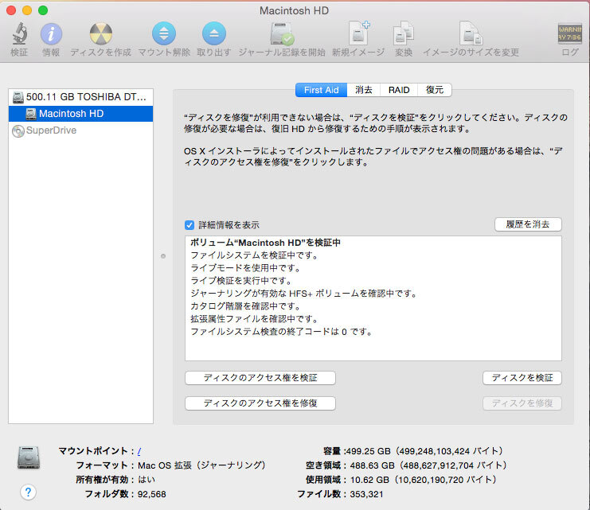Click the 履歴を消去 button
The width and height of the screenshot is (590, 510).
pos(528,224)
